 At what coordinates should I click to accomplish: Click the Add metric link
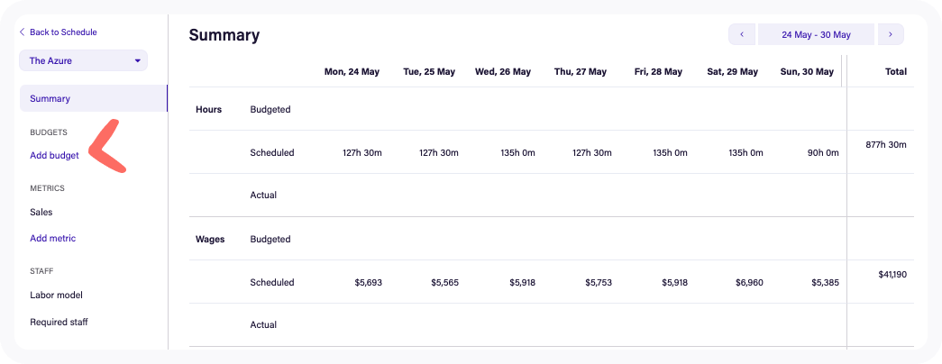click(x=52, y=239)
